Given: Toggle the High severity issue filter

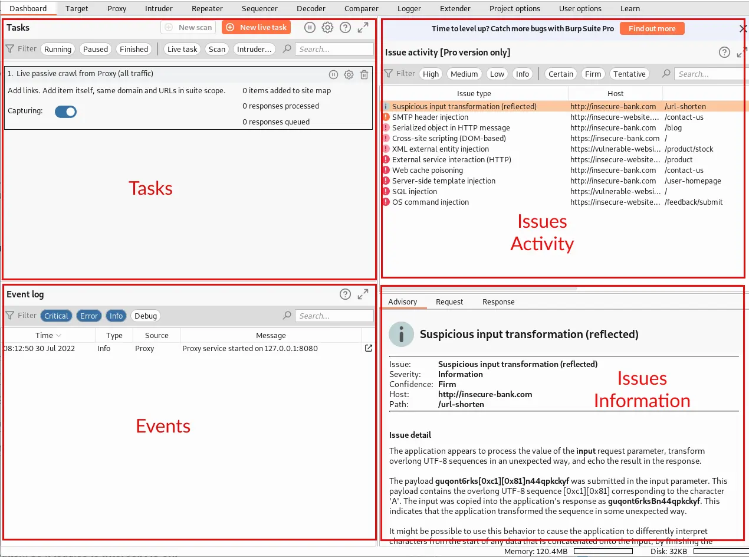Looking at the screenshot, I should point(431,74).
